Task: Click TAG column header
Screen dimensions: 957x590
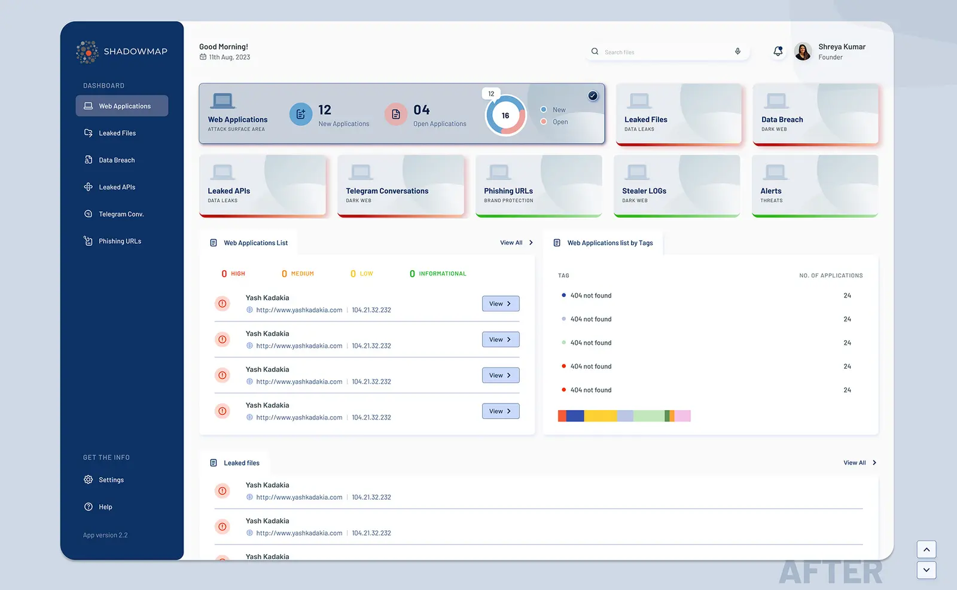Action: [563, 276]
